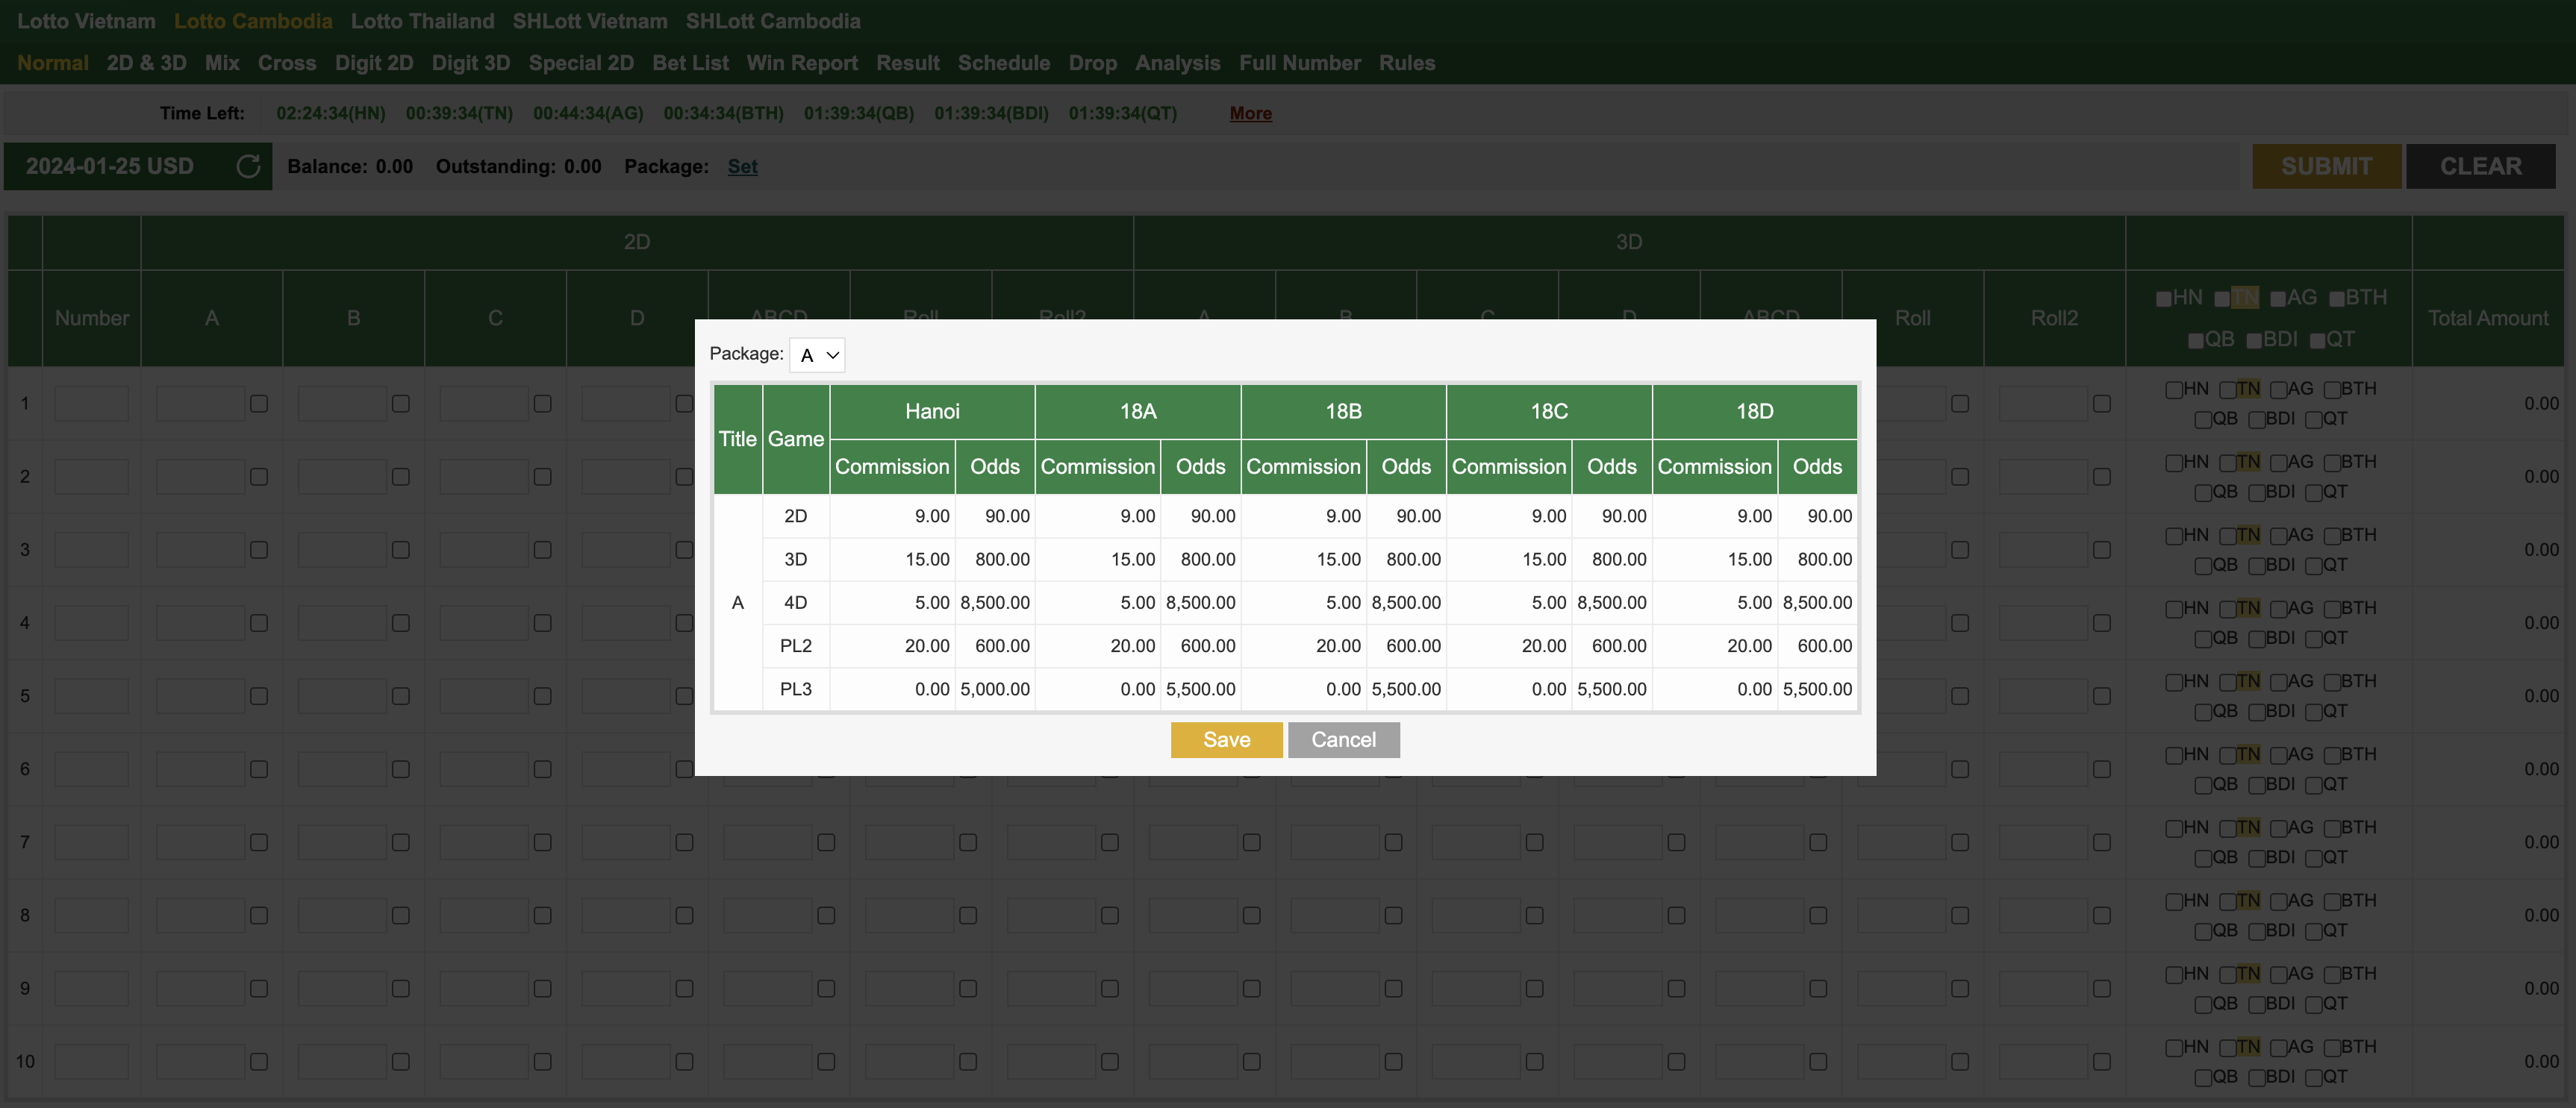Image resolution: width=2576 pixels, height=1108 pixels.
Task: Cancel the package dialog
Action: 1343,740
